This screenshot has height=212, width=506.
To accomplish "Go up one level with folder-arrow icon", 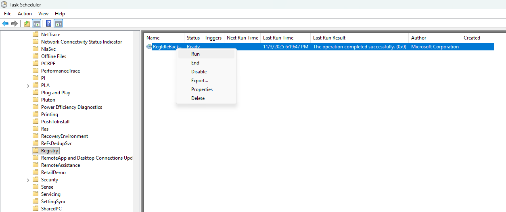I will pyautogui.click(x=27, y=23).
